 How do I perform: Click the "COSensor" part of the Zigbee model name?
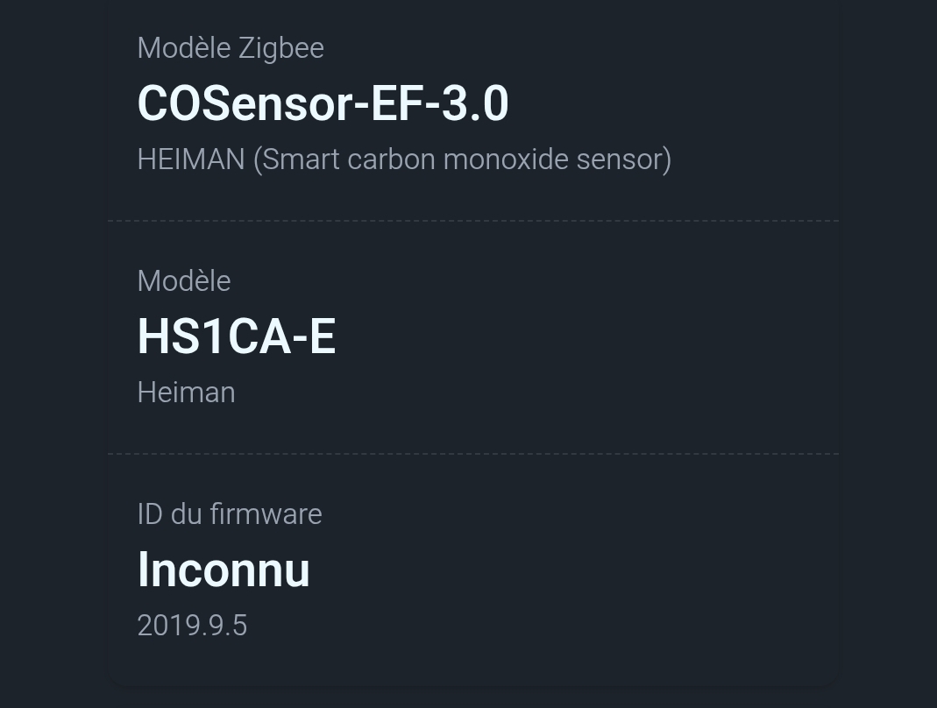[x=245, y=104]
